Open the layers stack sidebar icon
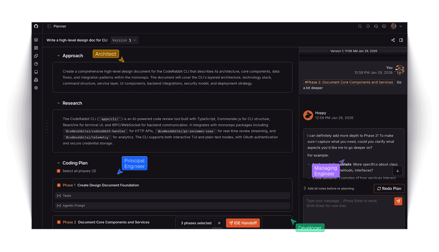 [36, 40]
